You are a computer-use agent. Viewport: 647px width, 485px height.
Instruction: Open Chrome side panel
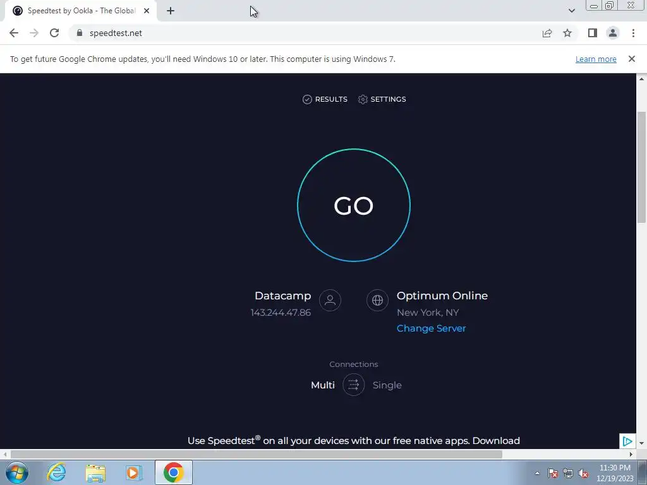pos(593,33)
